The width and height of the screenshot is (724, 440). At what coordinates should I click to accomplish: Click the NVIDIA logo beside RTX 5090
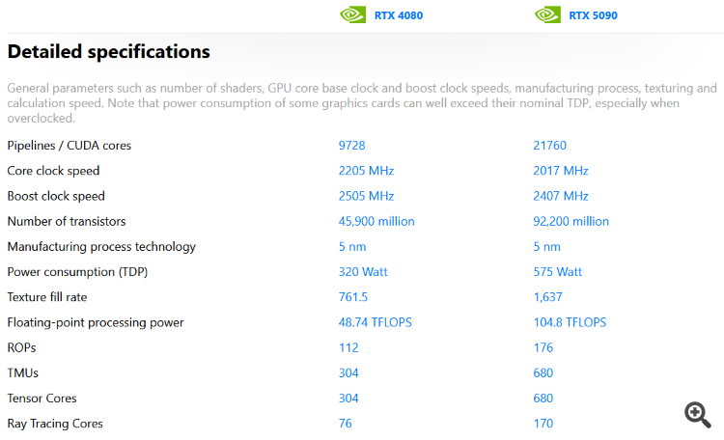547,14
